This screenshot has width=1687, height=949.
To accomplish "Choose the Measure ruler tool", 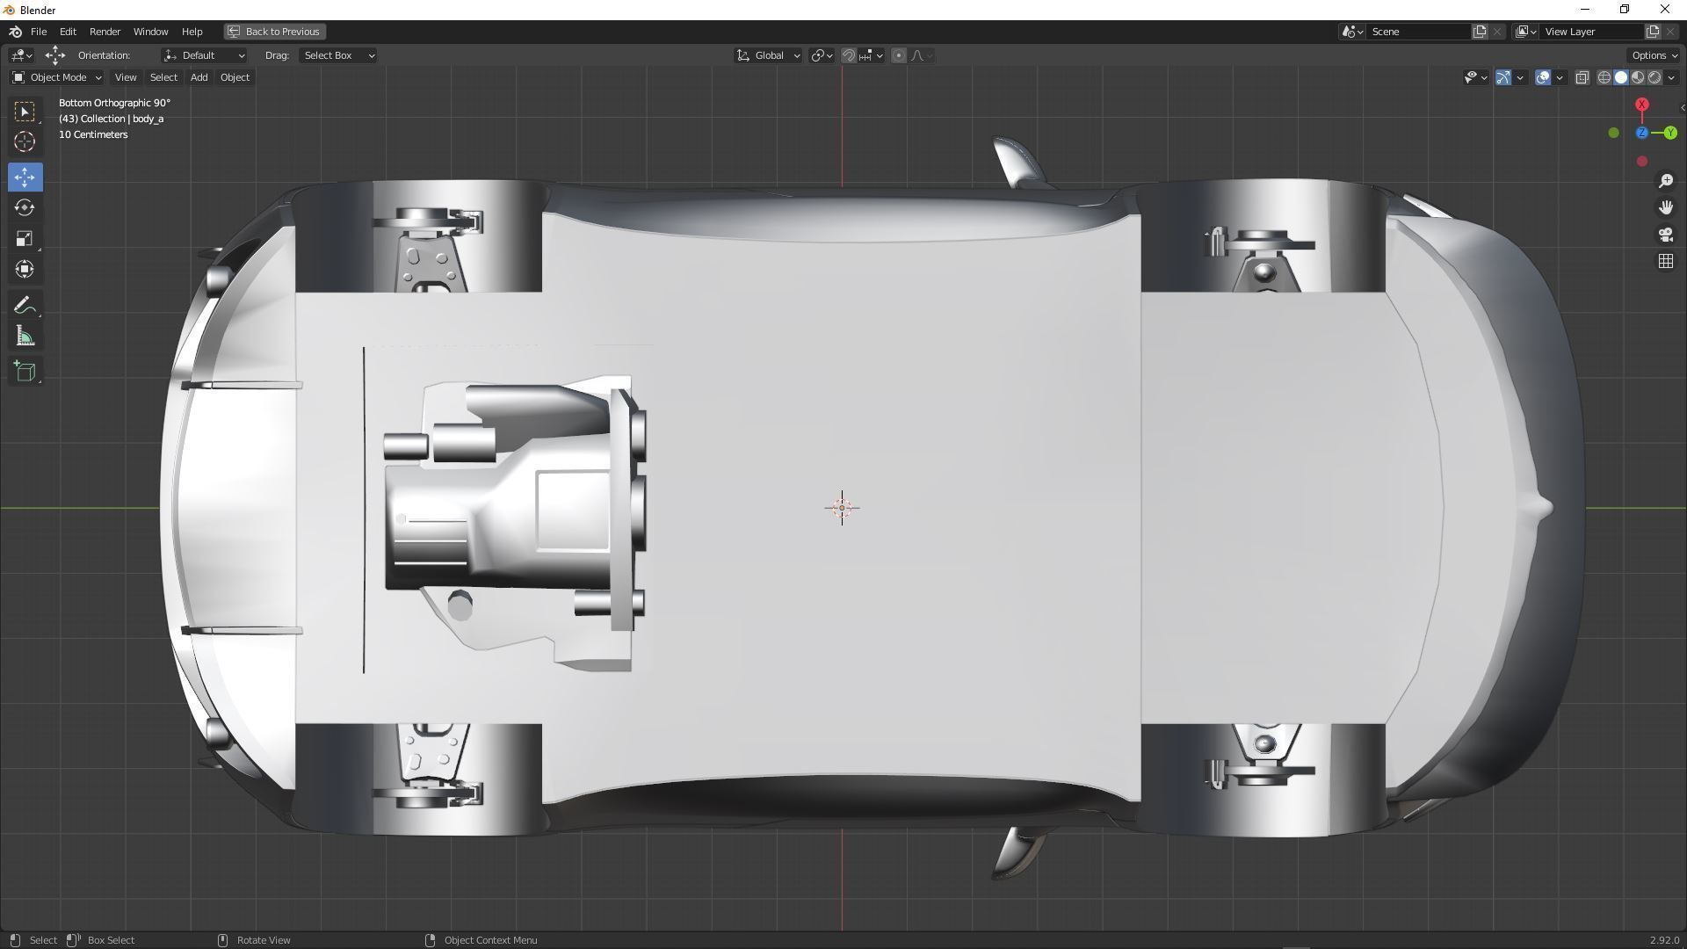I will pyautogui.click(x=25, y=337).
